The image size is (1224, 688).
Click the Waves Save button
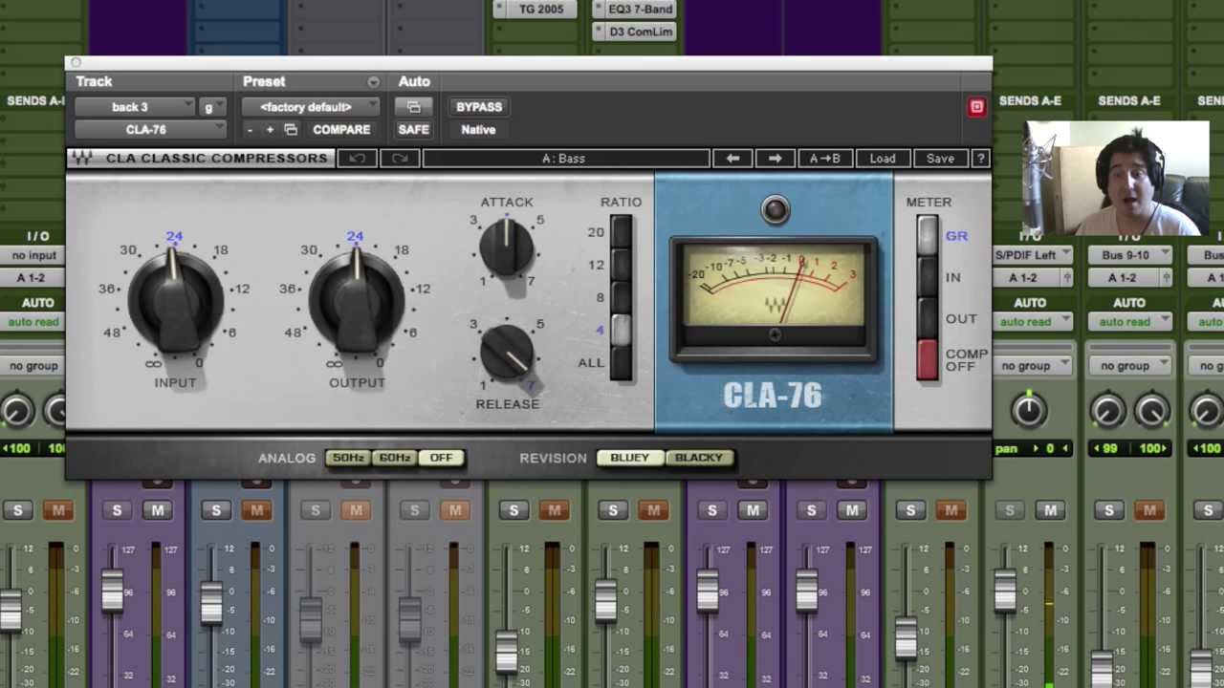[940, 159]
